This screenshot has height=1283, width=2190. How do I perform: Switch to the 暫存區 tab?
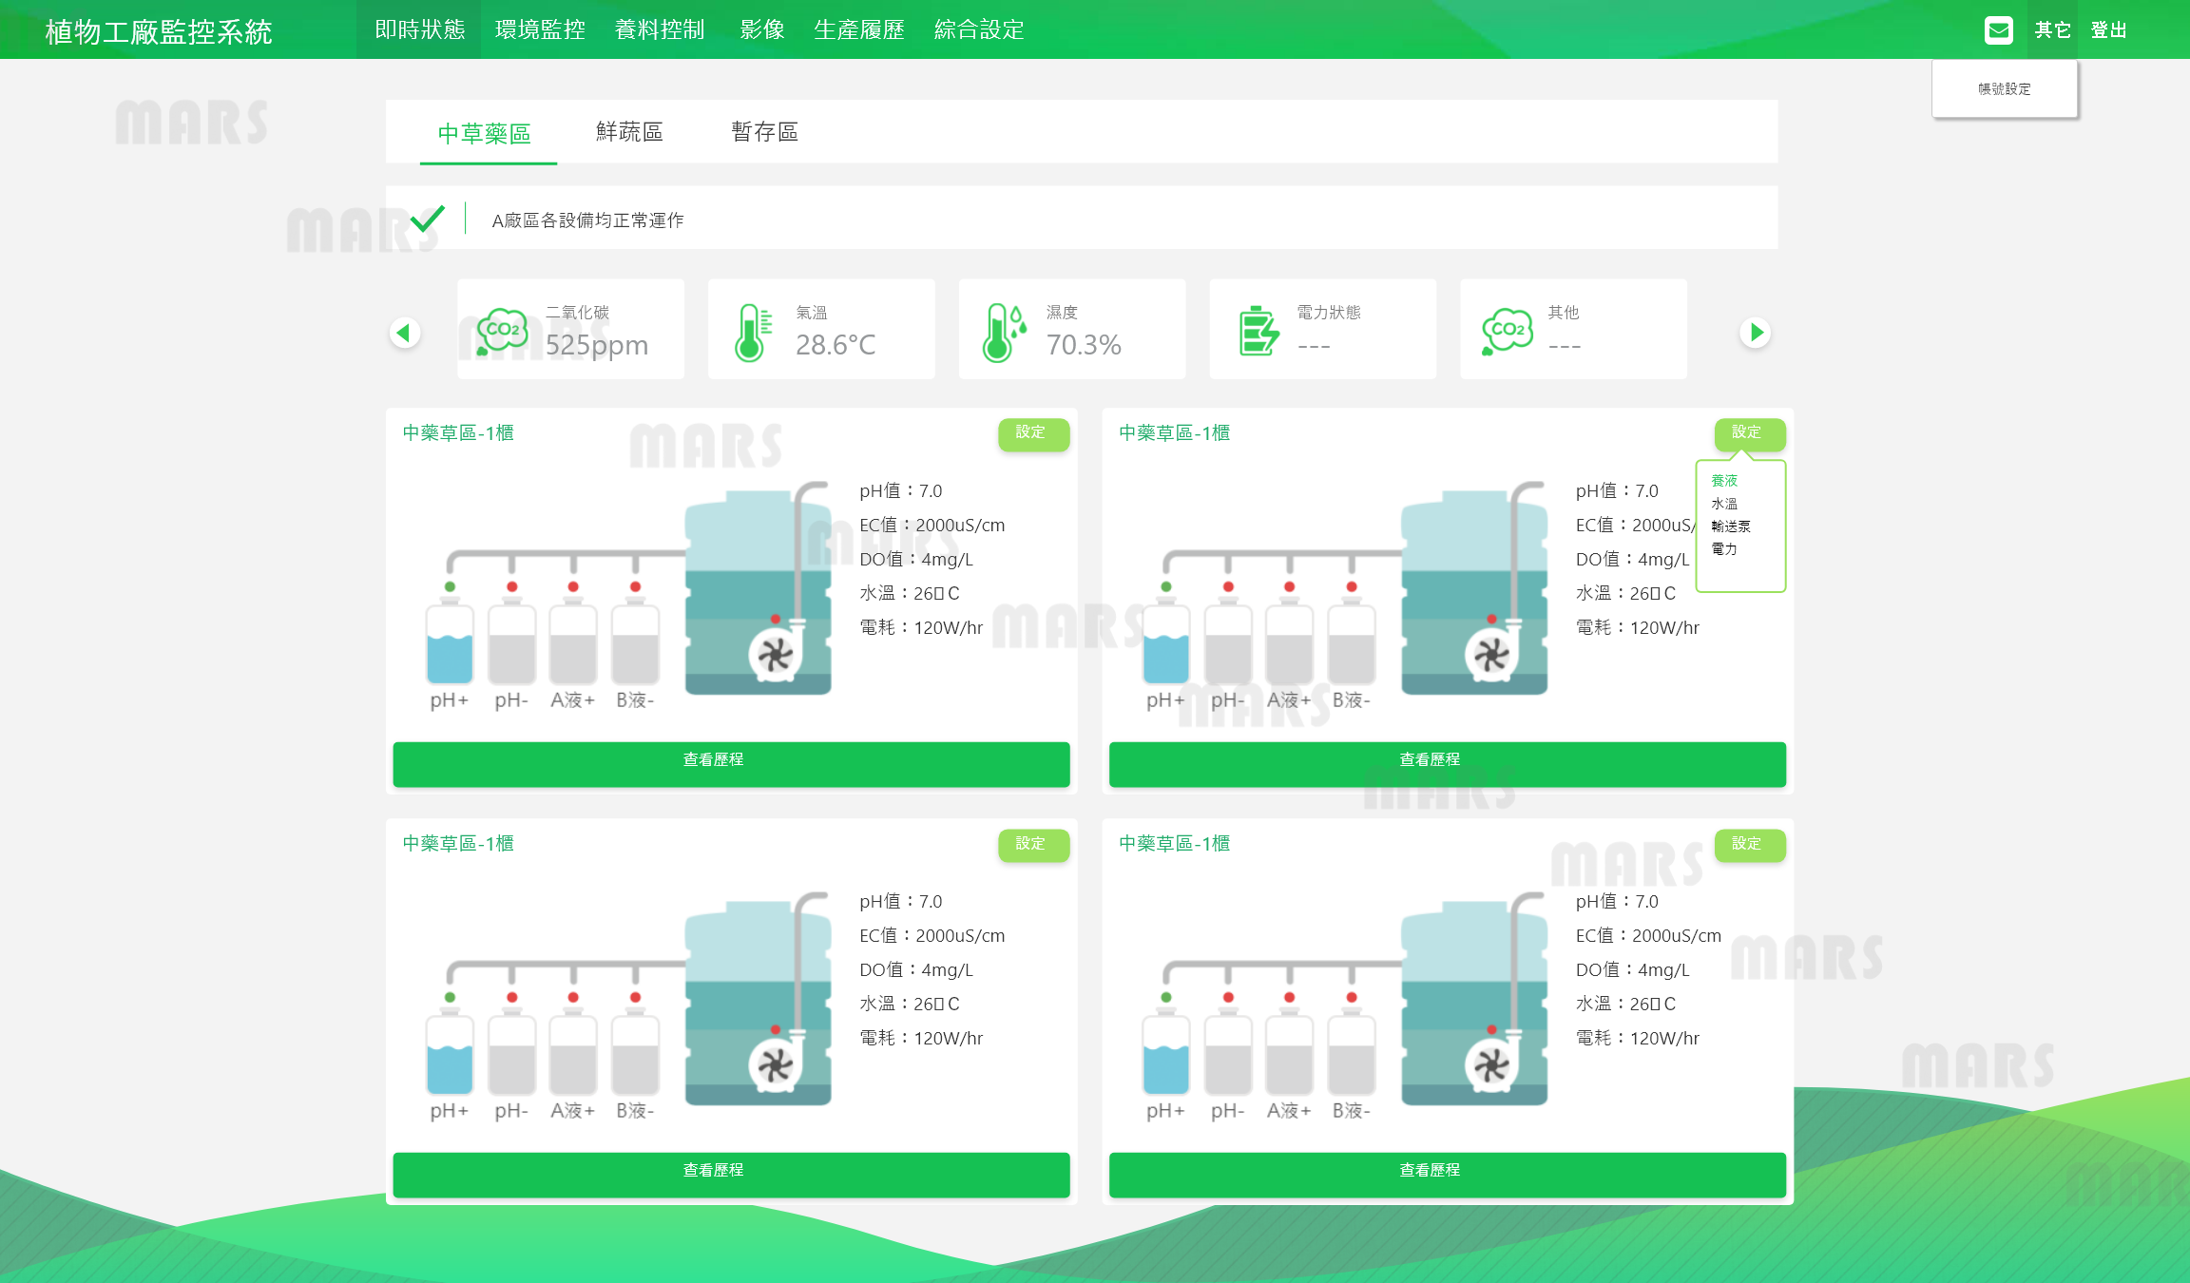pos(764,132)
